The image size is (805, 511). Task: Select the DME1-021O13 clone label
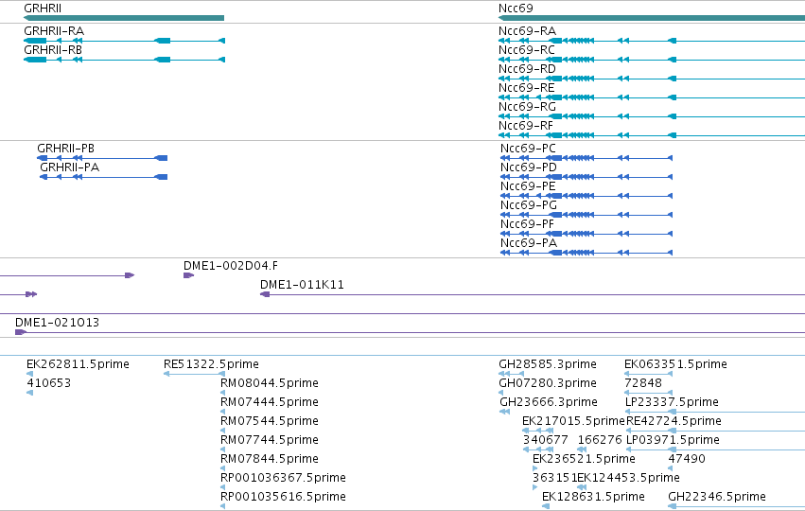click(x=57, y=323)
